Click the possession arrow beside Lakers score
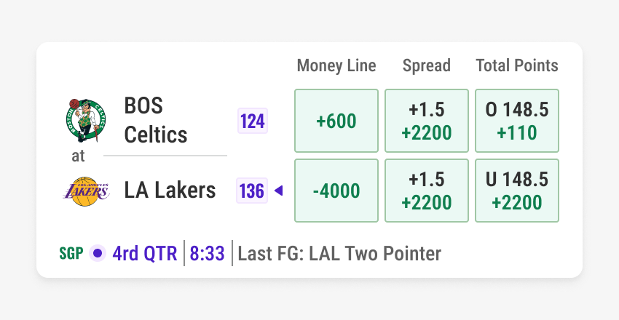This screenshot has width=619, height=320. [278, 191]
